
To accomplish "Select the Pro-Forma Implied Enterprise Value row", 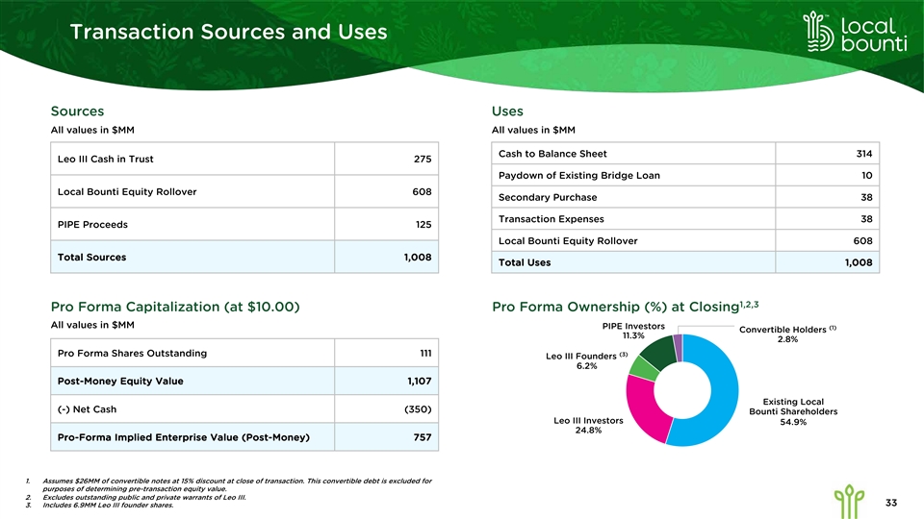I will tap(244, 438).
